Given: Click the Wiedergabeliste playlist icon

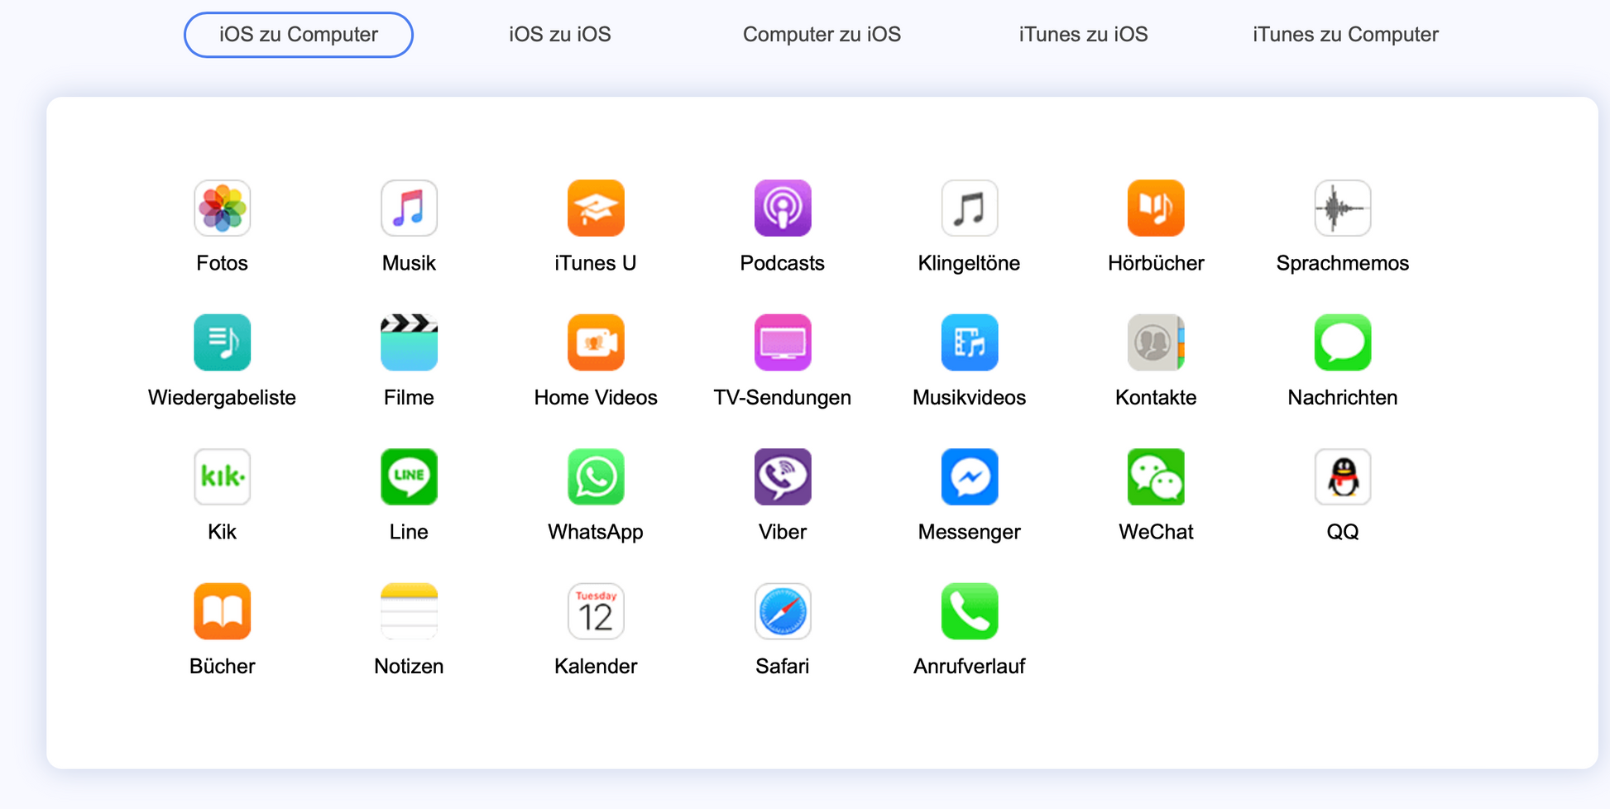Looking at the screenshot, I should tap(222, 342).
